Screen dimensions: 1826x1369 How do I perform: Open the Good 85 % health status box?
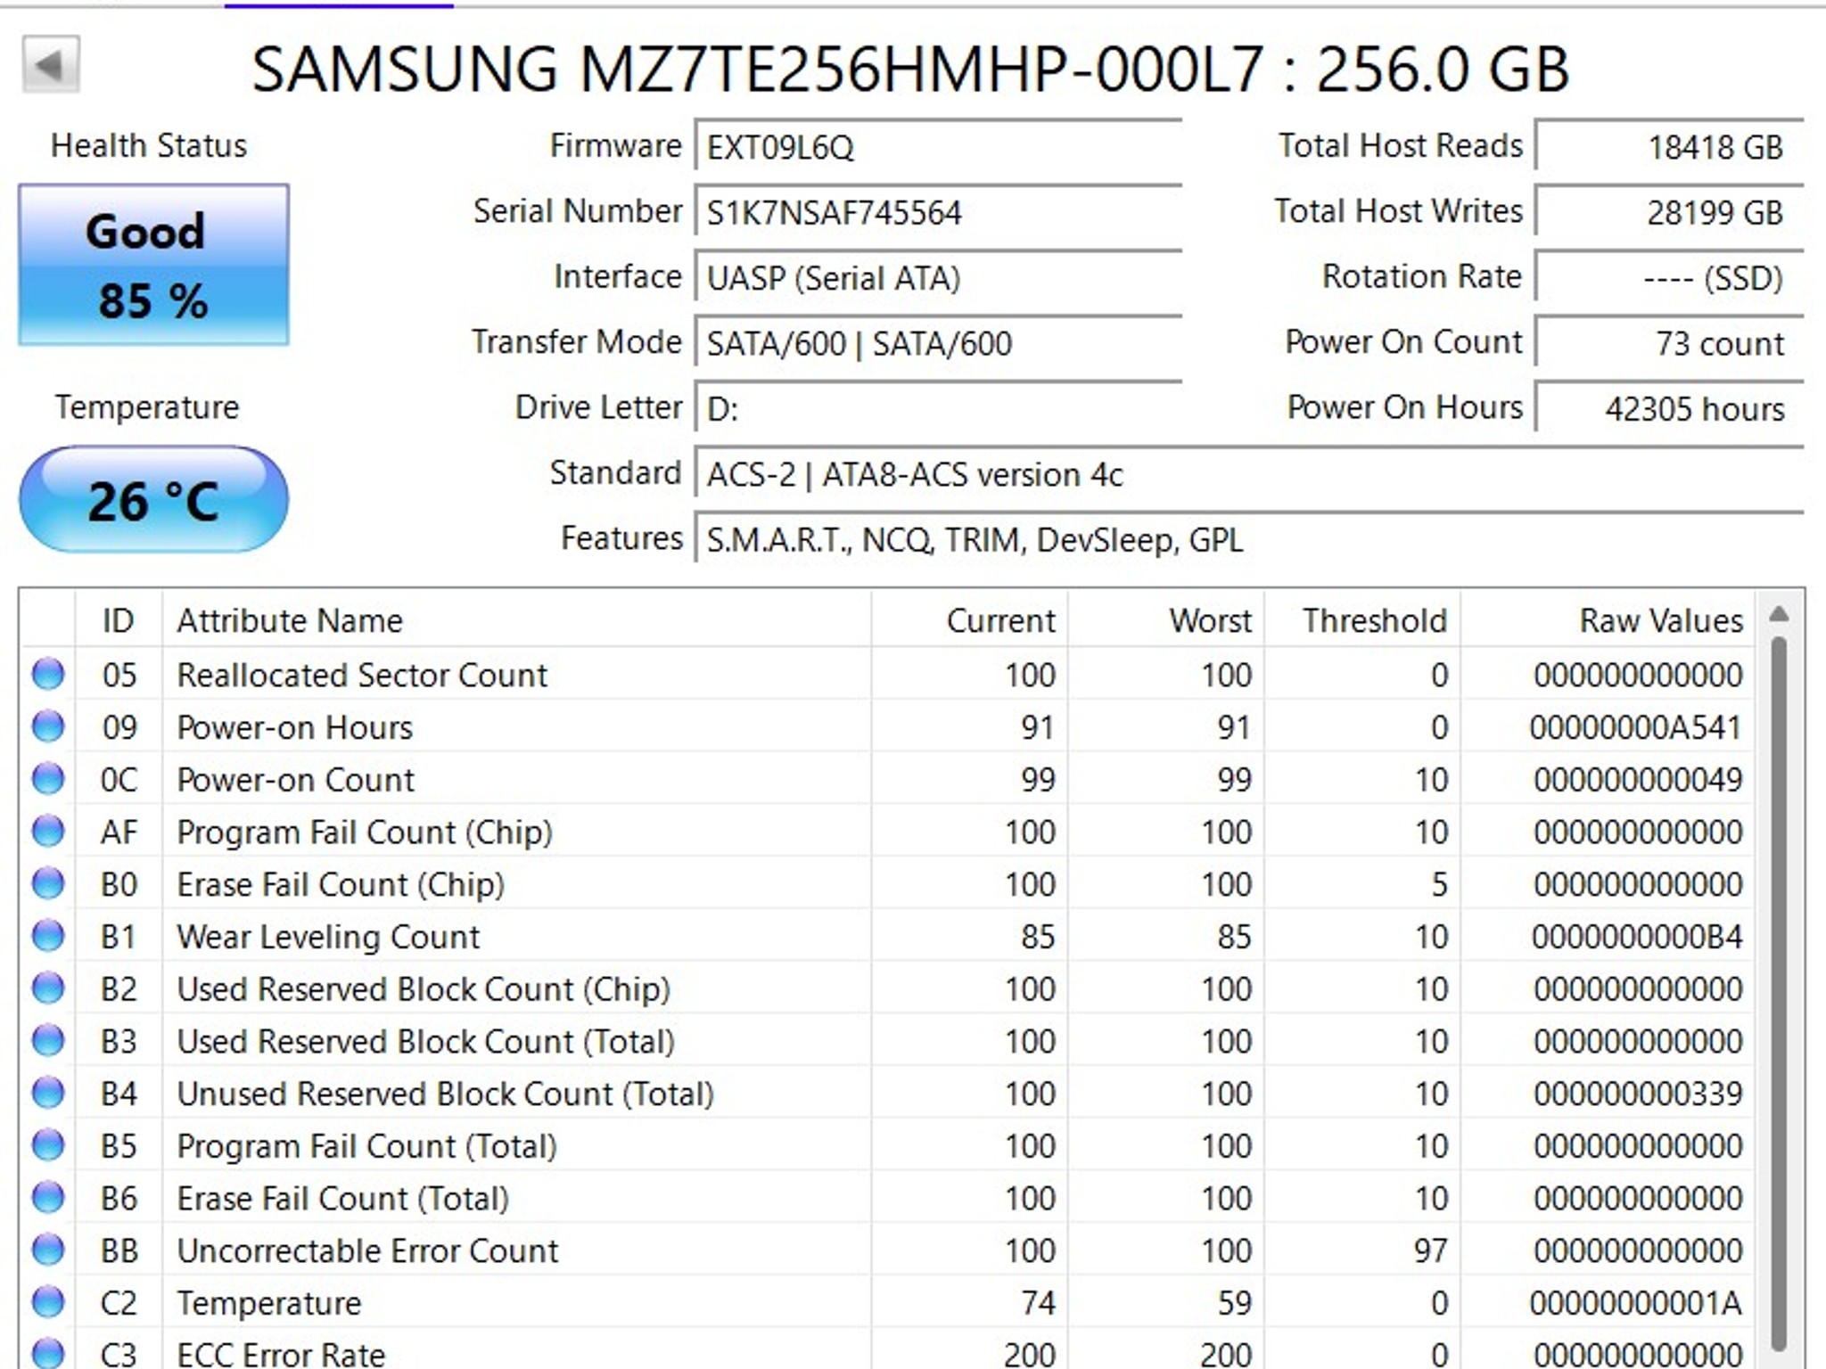click(x=153, y=265)
